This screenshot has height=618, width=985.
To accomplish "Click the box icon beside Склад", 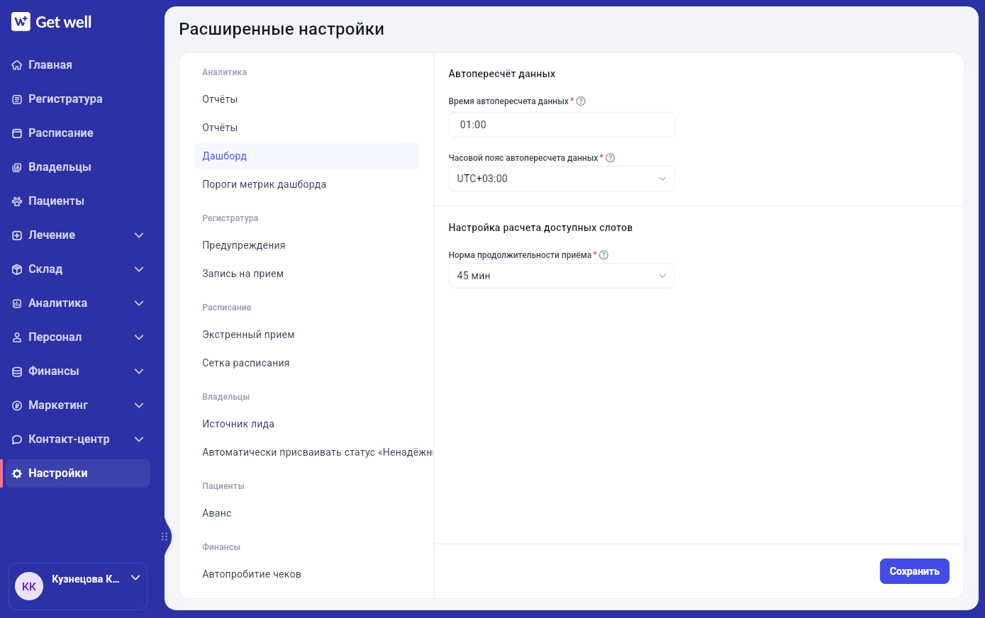I will click(17, 269).
